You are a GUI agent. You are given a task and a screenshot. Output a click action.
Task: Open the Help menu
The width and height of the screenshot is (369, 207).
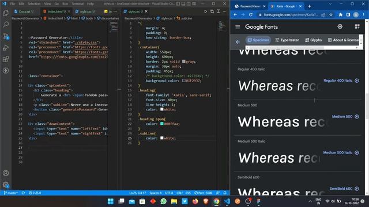click(91, 4)
